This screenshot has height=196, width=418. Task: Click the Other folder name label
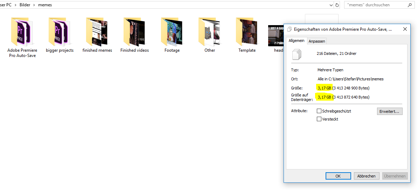[x=210, y=50]
